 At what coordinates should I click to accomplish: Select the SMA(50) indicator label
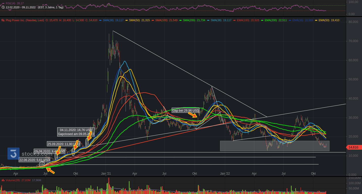pos(135,20)
